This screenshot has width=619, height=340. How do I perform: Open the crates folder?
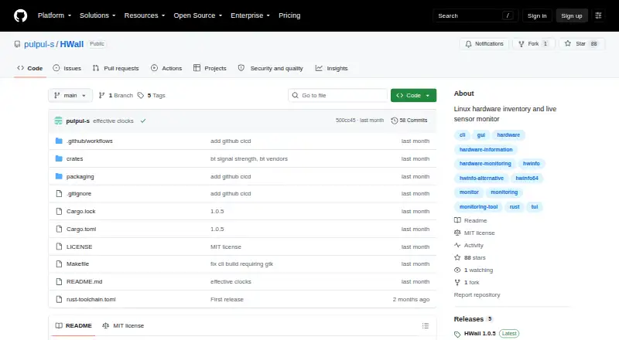74,158
